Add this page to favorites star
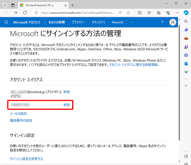The width and height of the screenshot is (191, 165). [129, 13]
